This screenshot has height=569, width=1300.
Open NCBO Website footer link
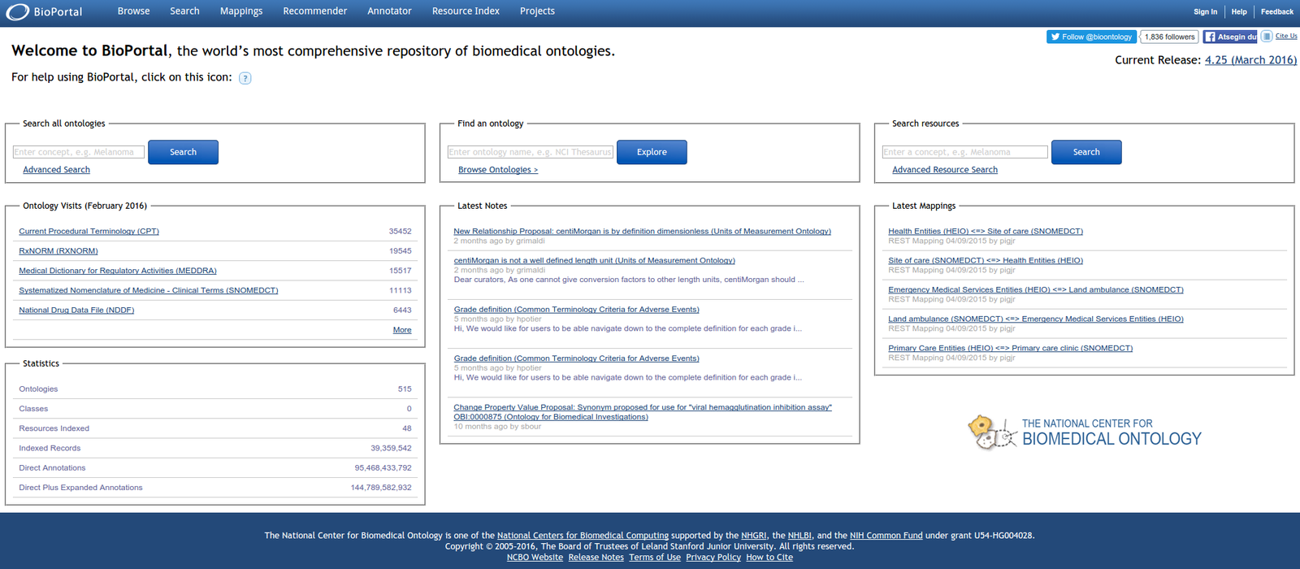pos(535,558)
